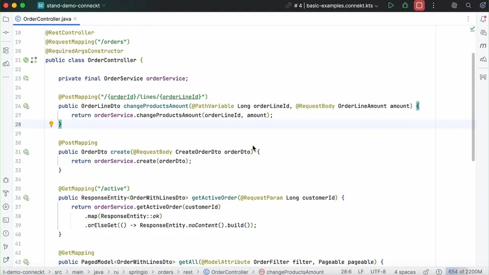Click the OrderController class breadcrumb
This screenshot has height=275, width=489.
(x=226, y=272)
